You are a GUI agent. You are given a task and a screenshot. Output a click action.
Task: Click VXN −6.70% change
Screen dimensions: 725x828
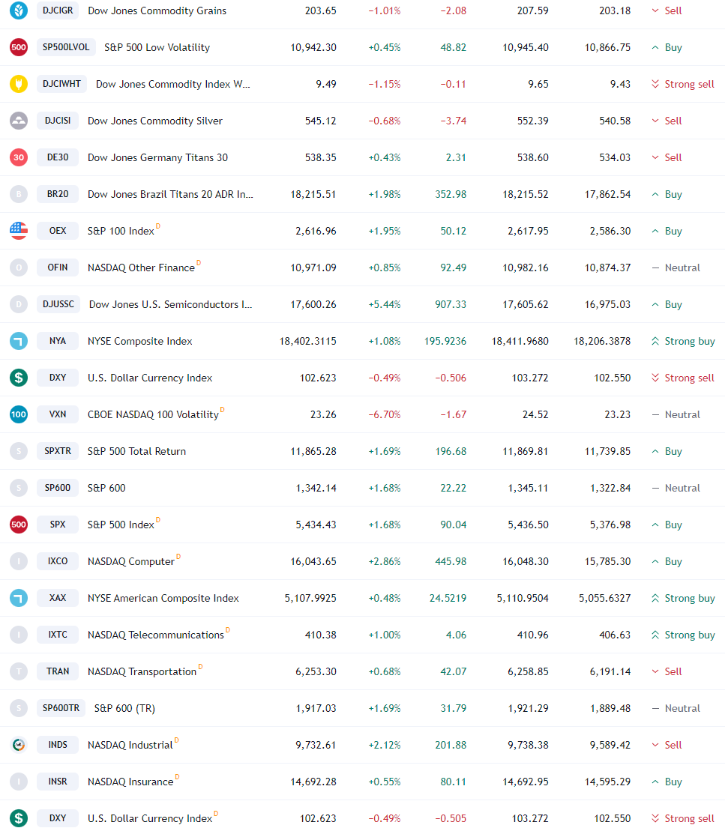[385, 414]
